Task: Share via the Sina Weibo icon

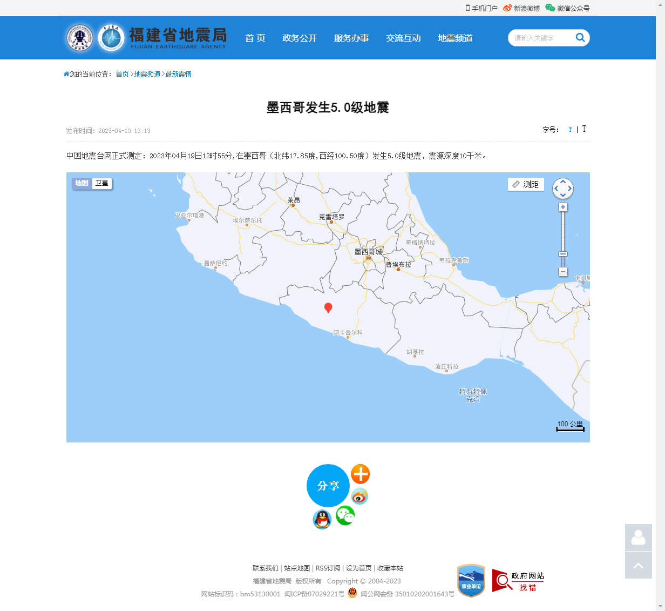Action: coord(359,496)
